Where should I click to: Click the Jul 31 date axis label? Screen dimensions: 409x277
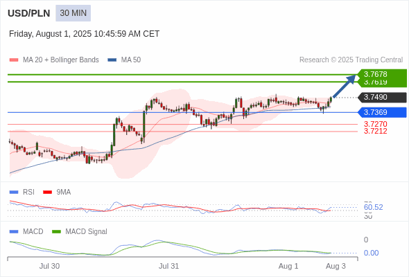(168, 266)
